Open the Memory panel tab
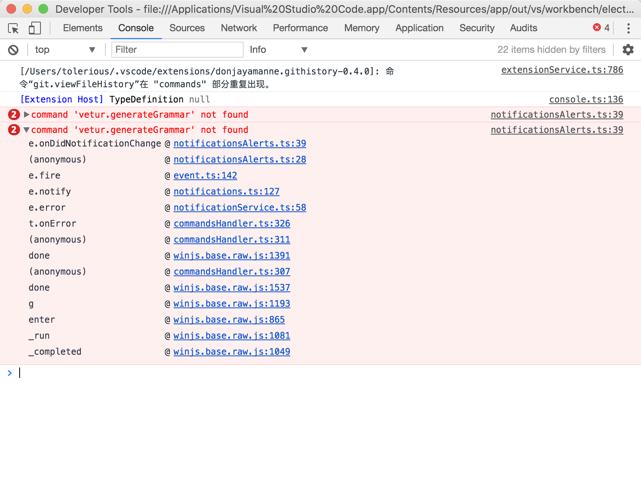The image size is (641, 498). pos(361,28)
